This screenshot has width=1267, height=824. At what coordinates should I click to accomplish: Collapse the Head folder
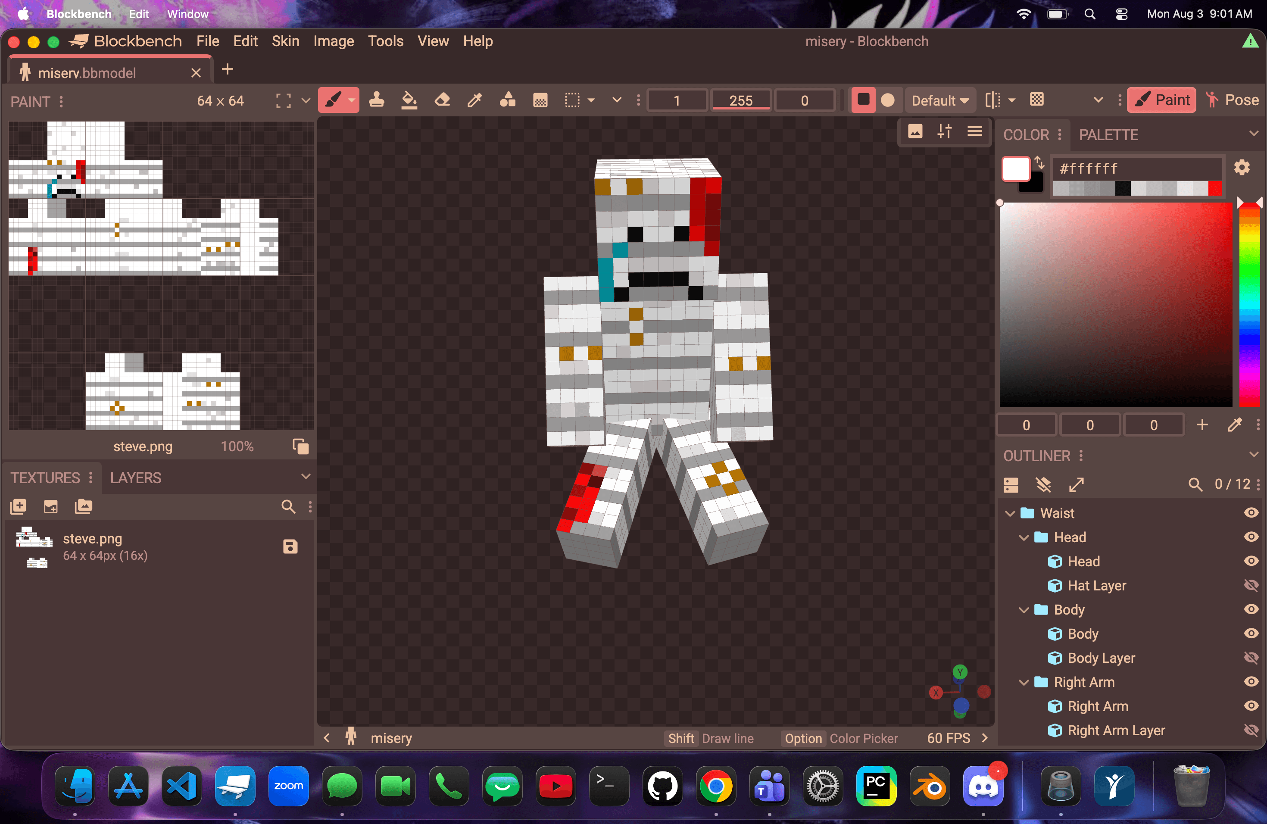(x=1024, y=537)
